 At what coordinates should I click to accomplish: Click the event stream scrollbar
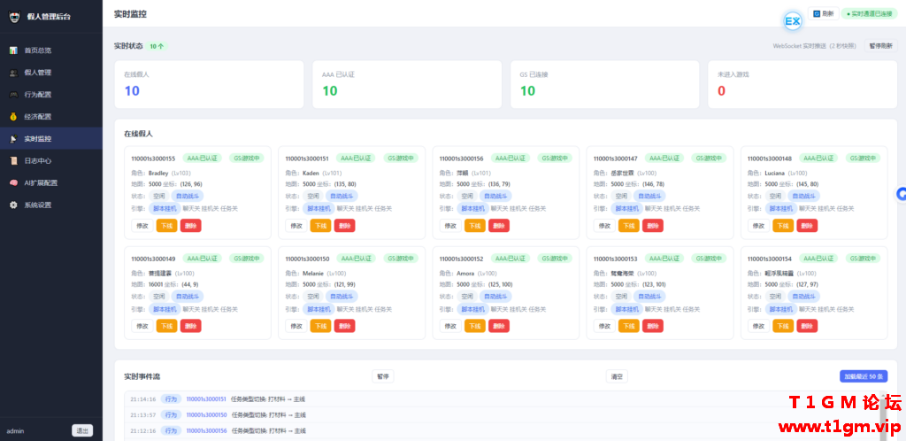point(883,419)
